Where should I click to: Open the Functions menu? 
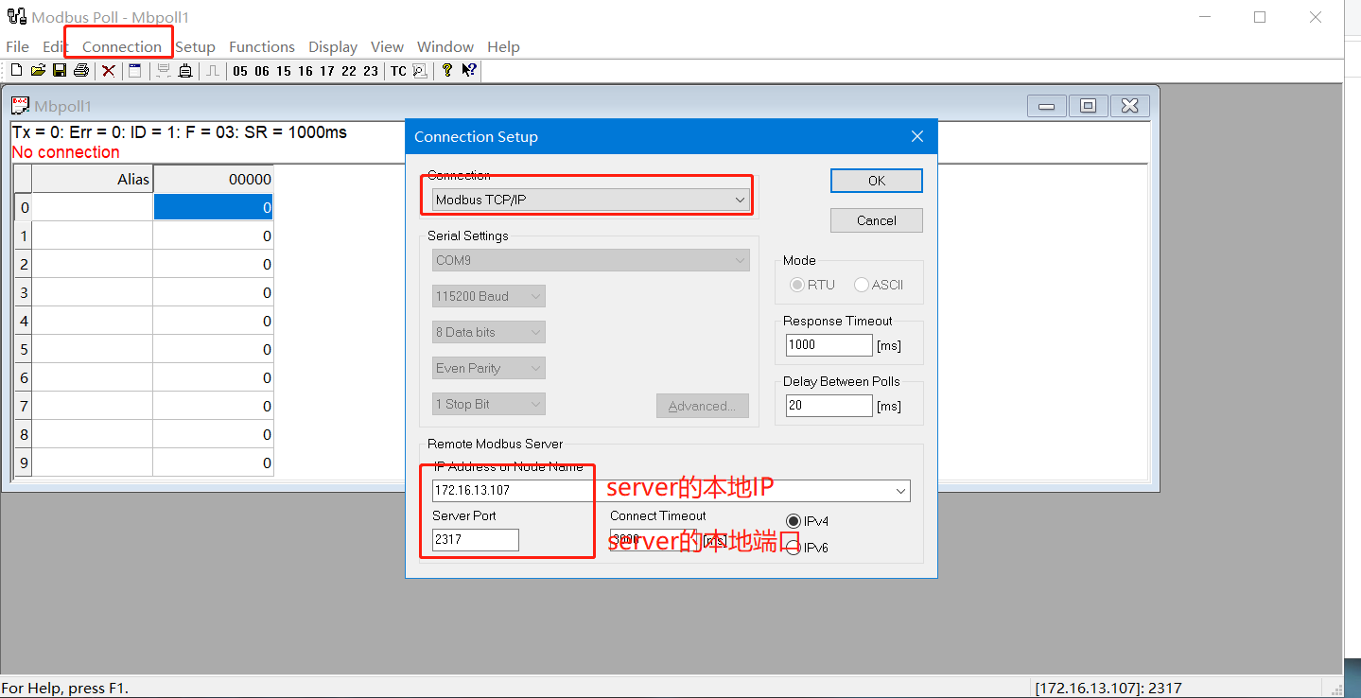tap(261, 46)
